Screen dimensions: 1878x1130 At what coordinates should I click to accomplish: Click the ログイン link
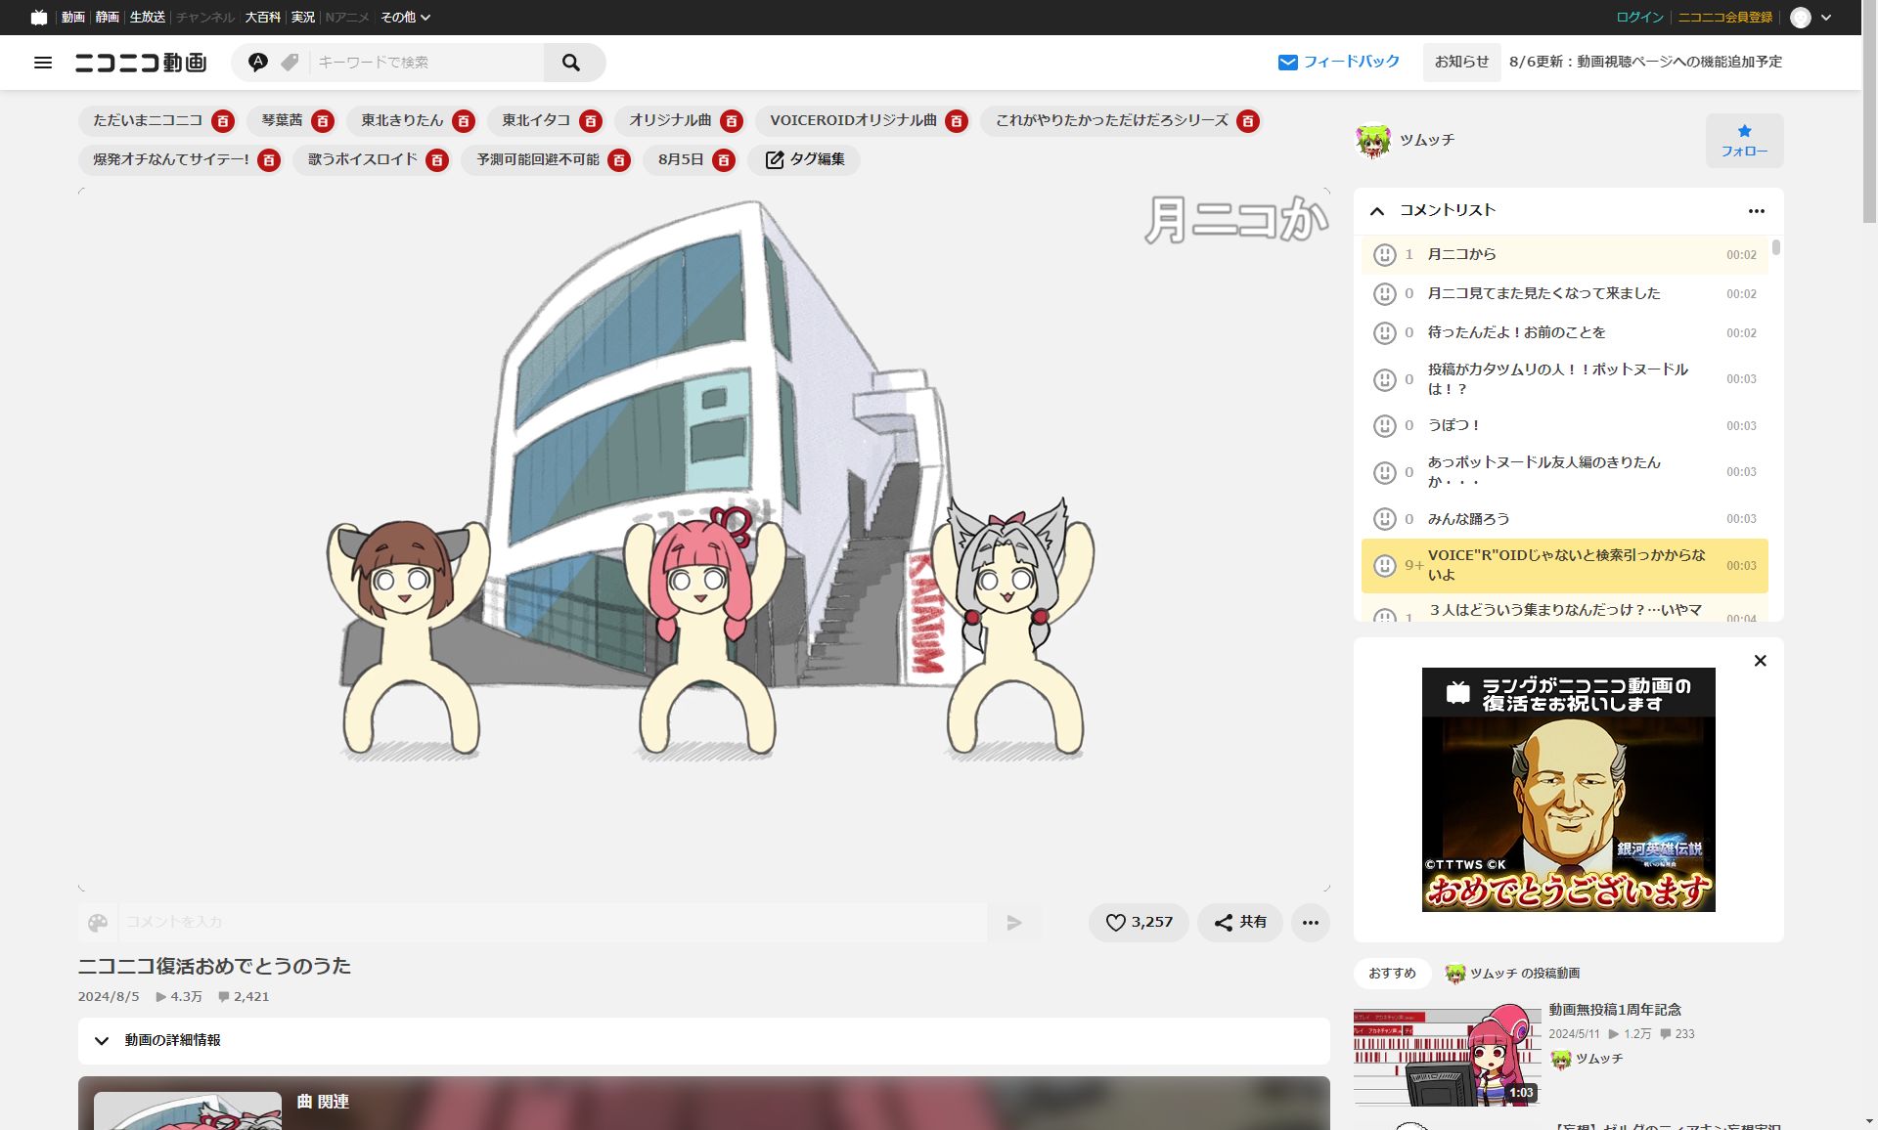(x=1639, y=18)
